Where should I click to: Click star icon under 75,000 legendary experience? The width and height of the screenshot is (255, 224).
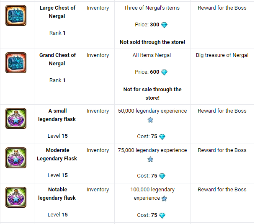[x=150, y=159]
